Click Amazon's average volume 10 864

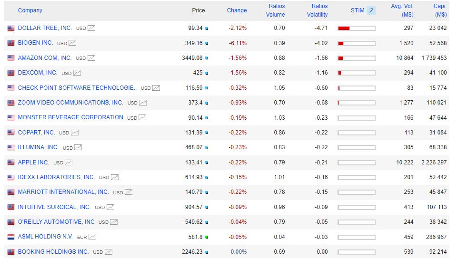click(x=405, y=58)
